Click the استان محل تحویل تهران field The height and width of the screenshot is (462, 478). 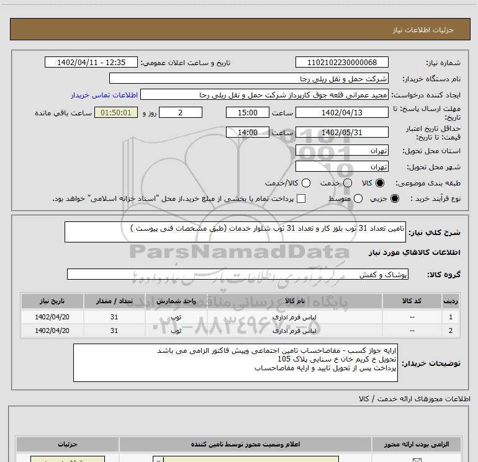(x=341, y=150)
